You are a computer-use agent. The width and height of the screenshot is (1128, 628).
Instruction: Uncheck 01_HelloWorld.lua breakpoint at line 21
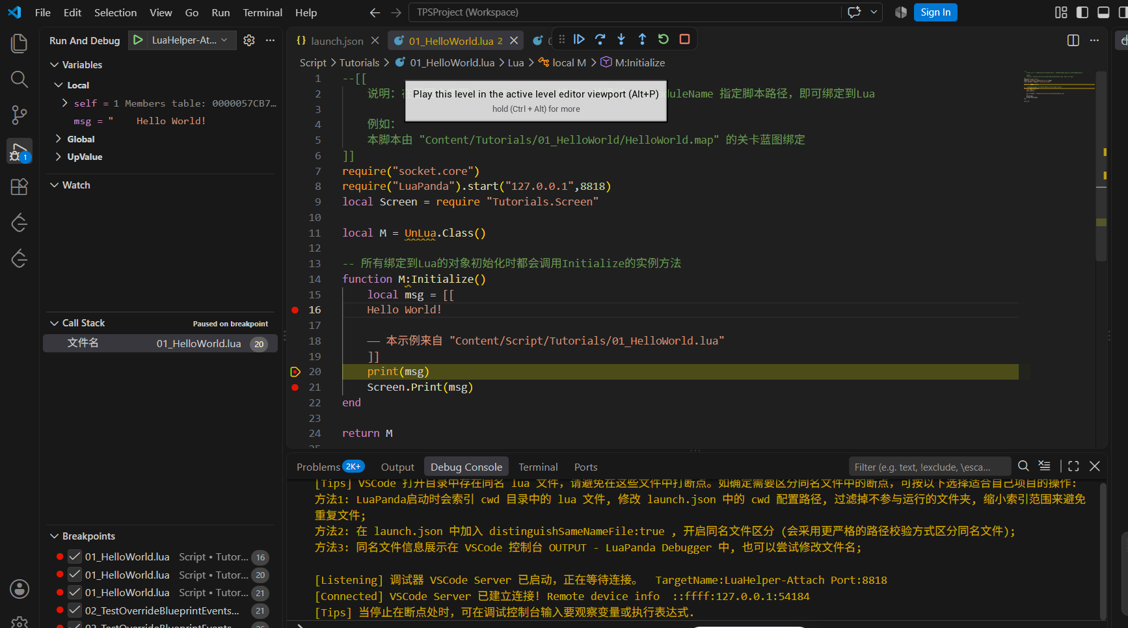[x=75, y=592]
